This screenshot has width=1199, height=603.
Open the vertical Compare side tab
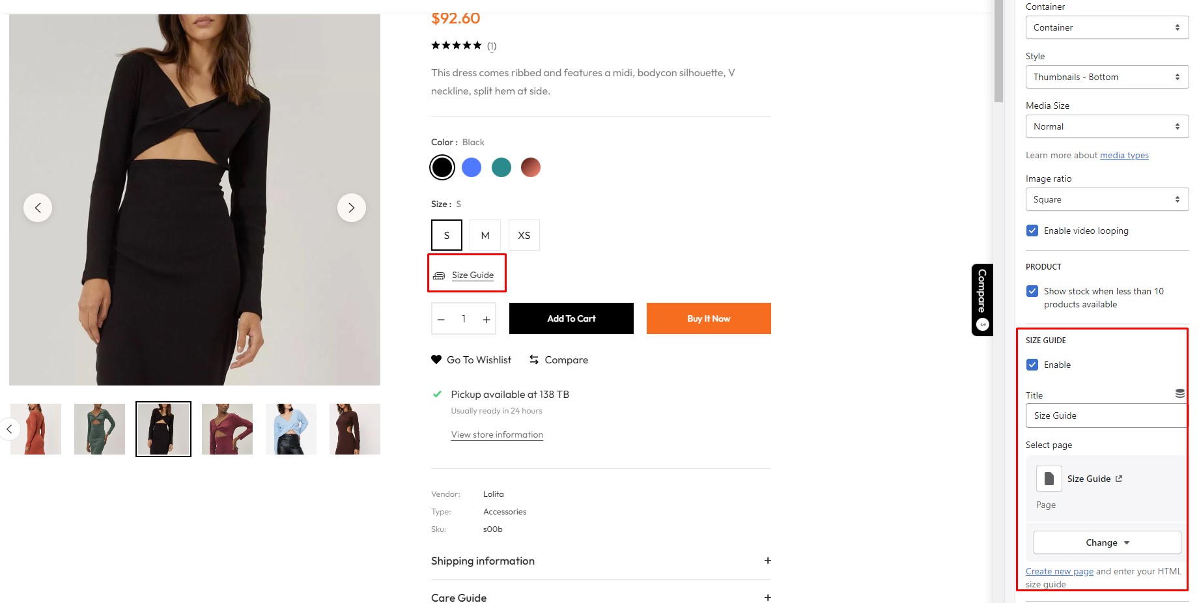click(982, 300)
